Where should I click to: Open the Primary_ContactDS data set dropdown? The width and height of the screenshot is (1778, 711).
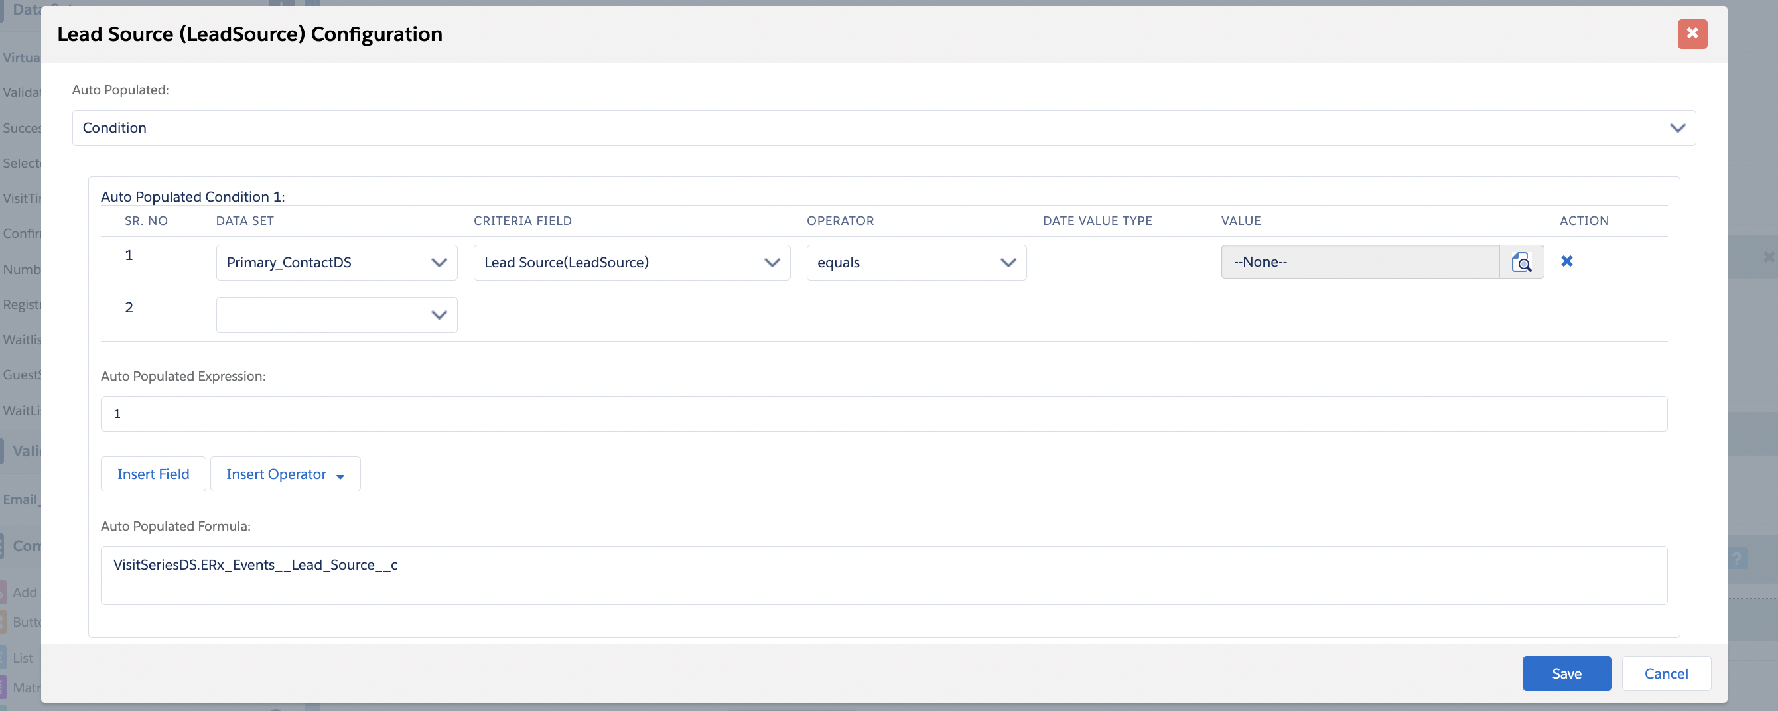[336, 263]
